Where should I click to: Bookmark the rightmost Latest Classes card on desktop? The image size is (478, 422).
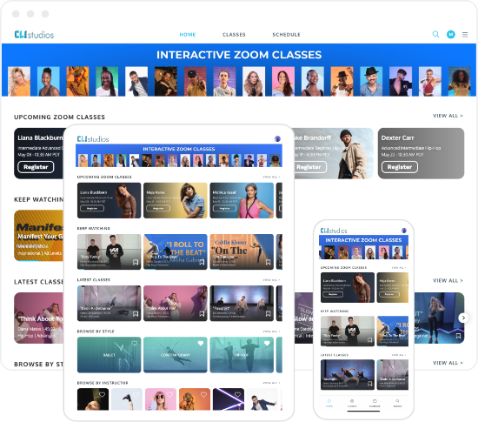click(x=458, y=336)
